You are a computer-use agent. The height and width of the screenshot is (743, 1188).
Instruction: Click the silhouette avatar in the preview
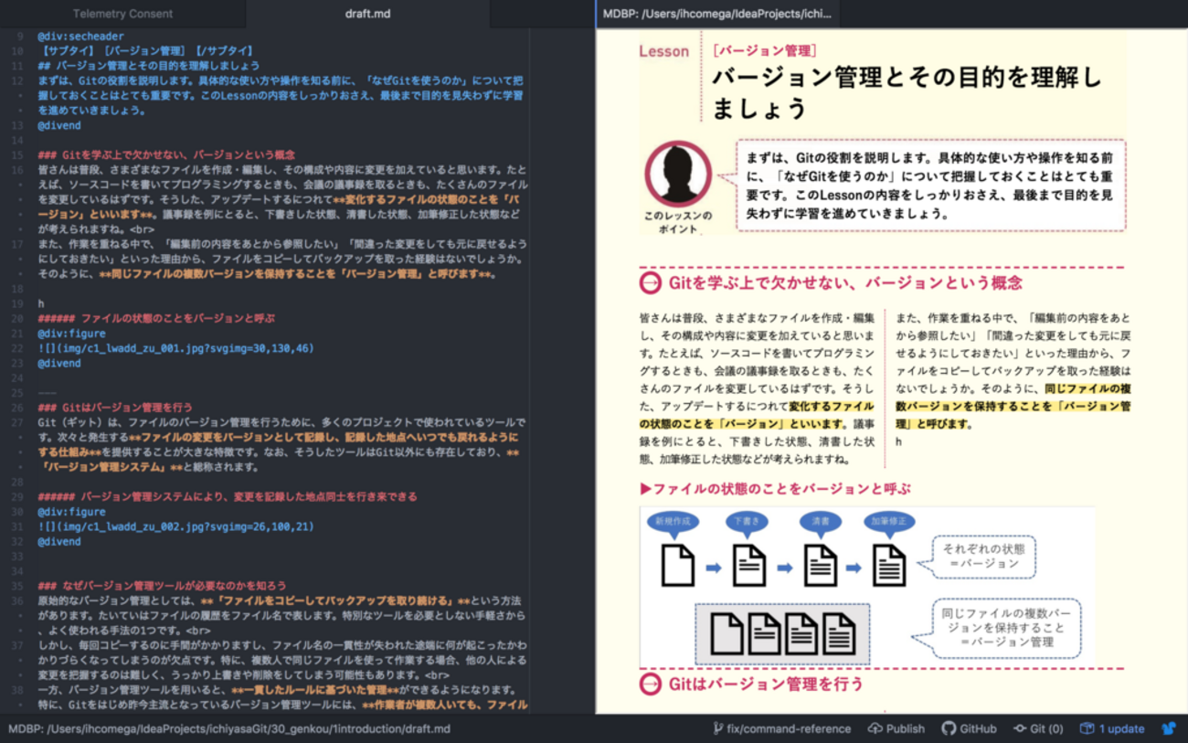pos(677,173)
